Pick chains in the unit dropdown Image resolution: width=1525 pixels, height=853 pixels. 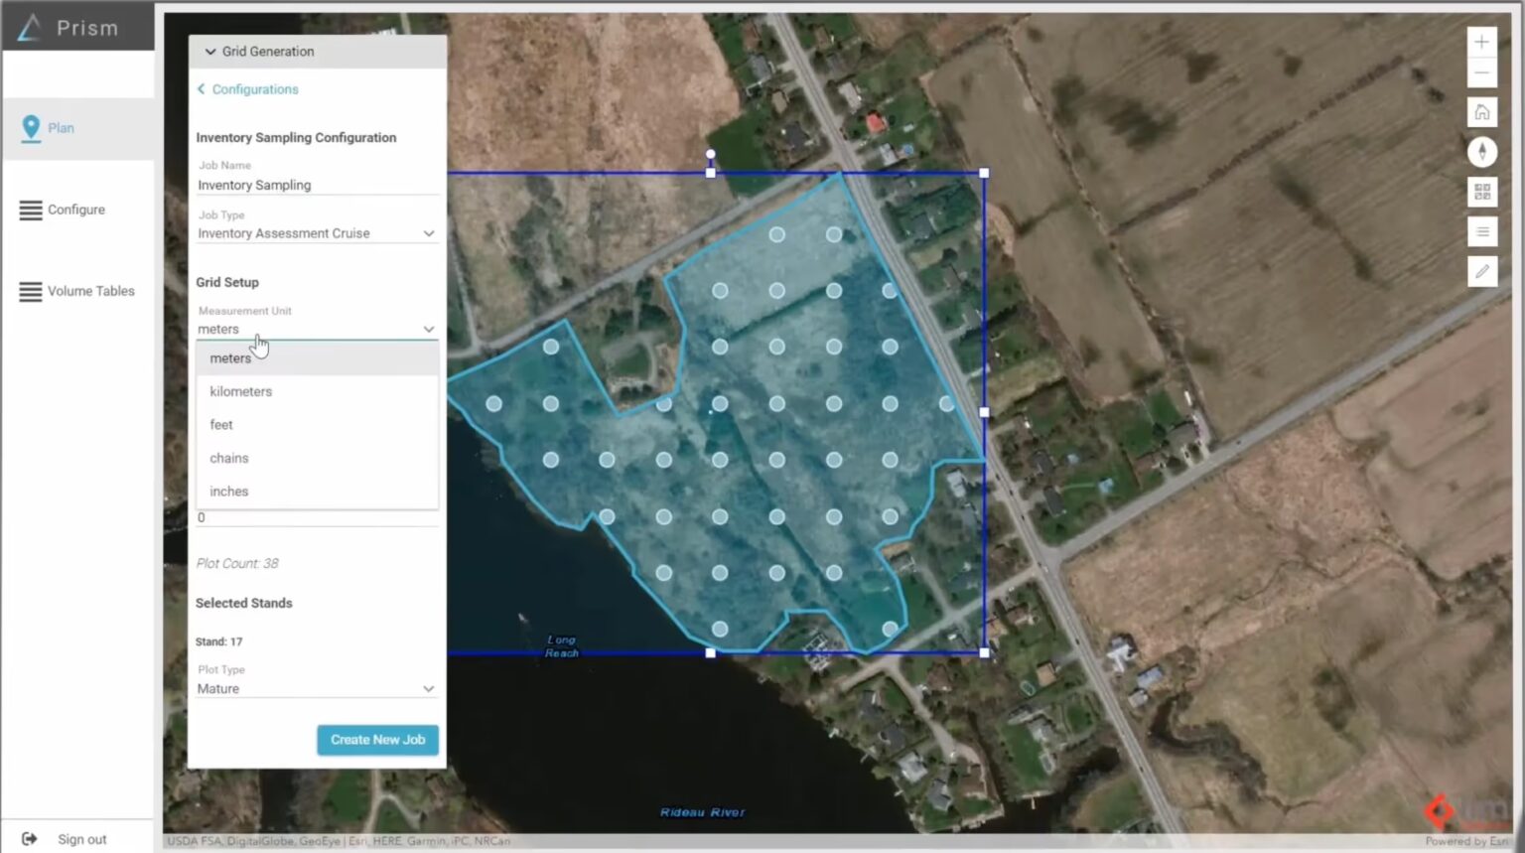[x=229, y=458]
